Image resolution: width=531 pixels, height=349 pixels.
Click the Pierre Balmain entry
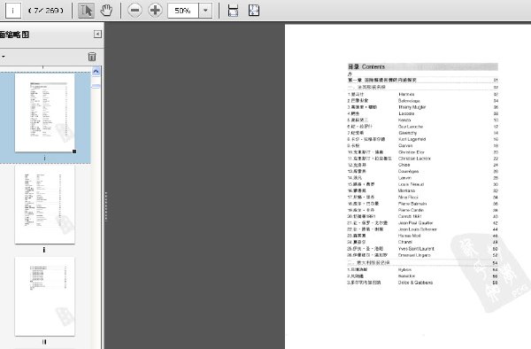412,204
